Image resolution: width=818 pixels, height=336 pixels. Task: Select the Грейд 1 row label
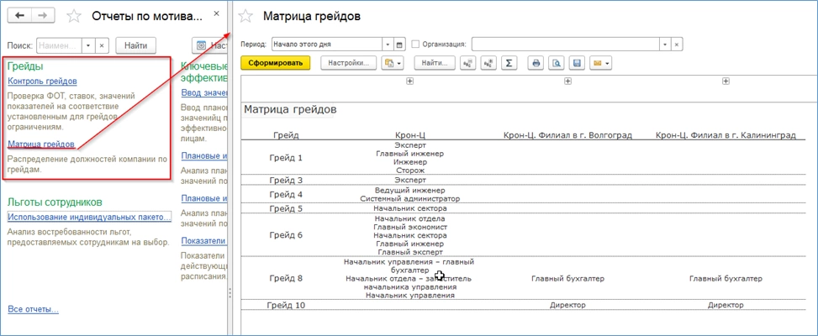coord(286,157)
